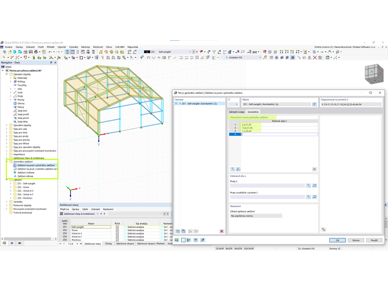Expand the ZS1 - Self-weight tree node
388x291 pixels.
[11, 184]
